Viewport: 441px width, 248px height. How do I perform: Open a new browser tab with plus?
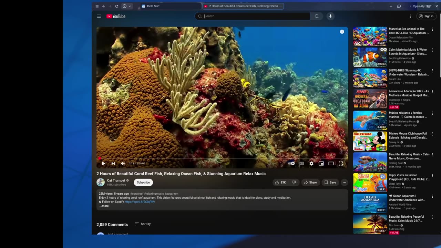click(391, 6)
